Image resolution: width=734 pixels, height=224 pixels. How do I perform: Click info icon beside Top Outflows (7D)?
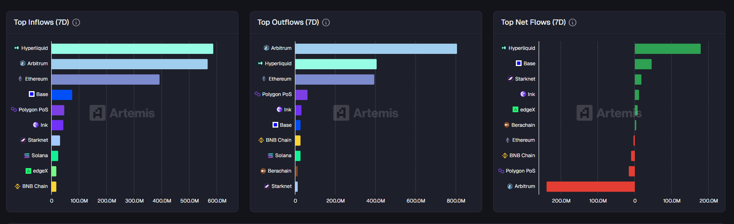[326, 23]
